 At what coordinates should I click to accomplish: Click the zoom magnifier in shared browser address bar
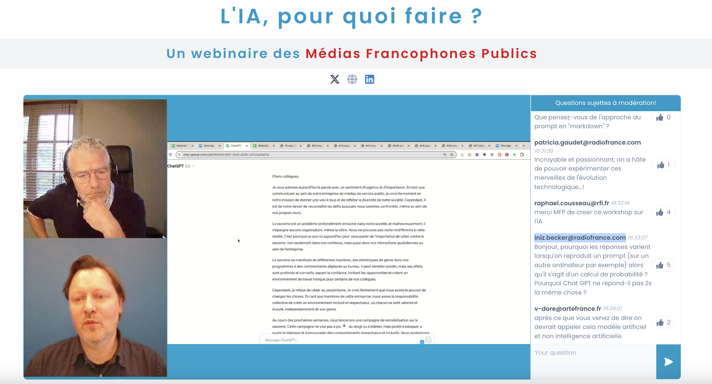(445, 155)
